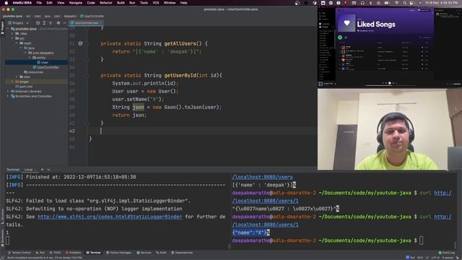
Task: Open the File menu in IntelliJ
Action: [x=39, y=3]
